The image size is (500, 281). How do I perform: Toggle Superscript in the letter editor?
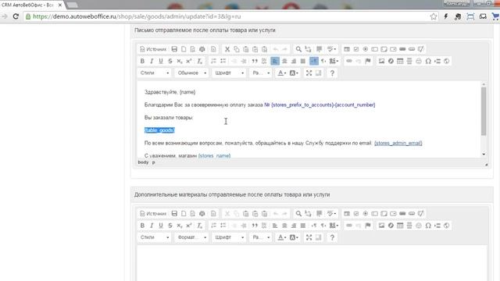click(189, 61)
